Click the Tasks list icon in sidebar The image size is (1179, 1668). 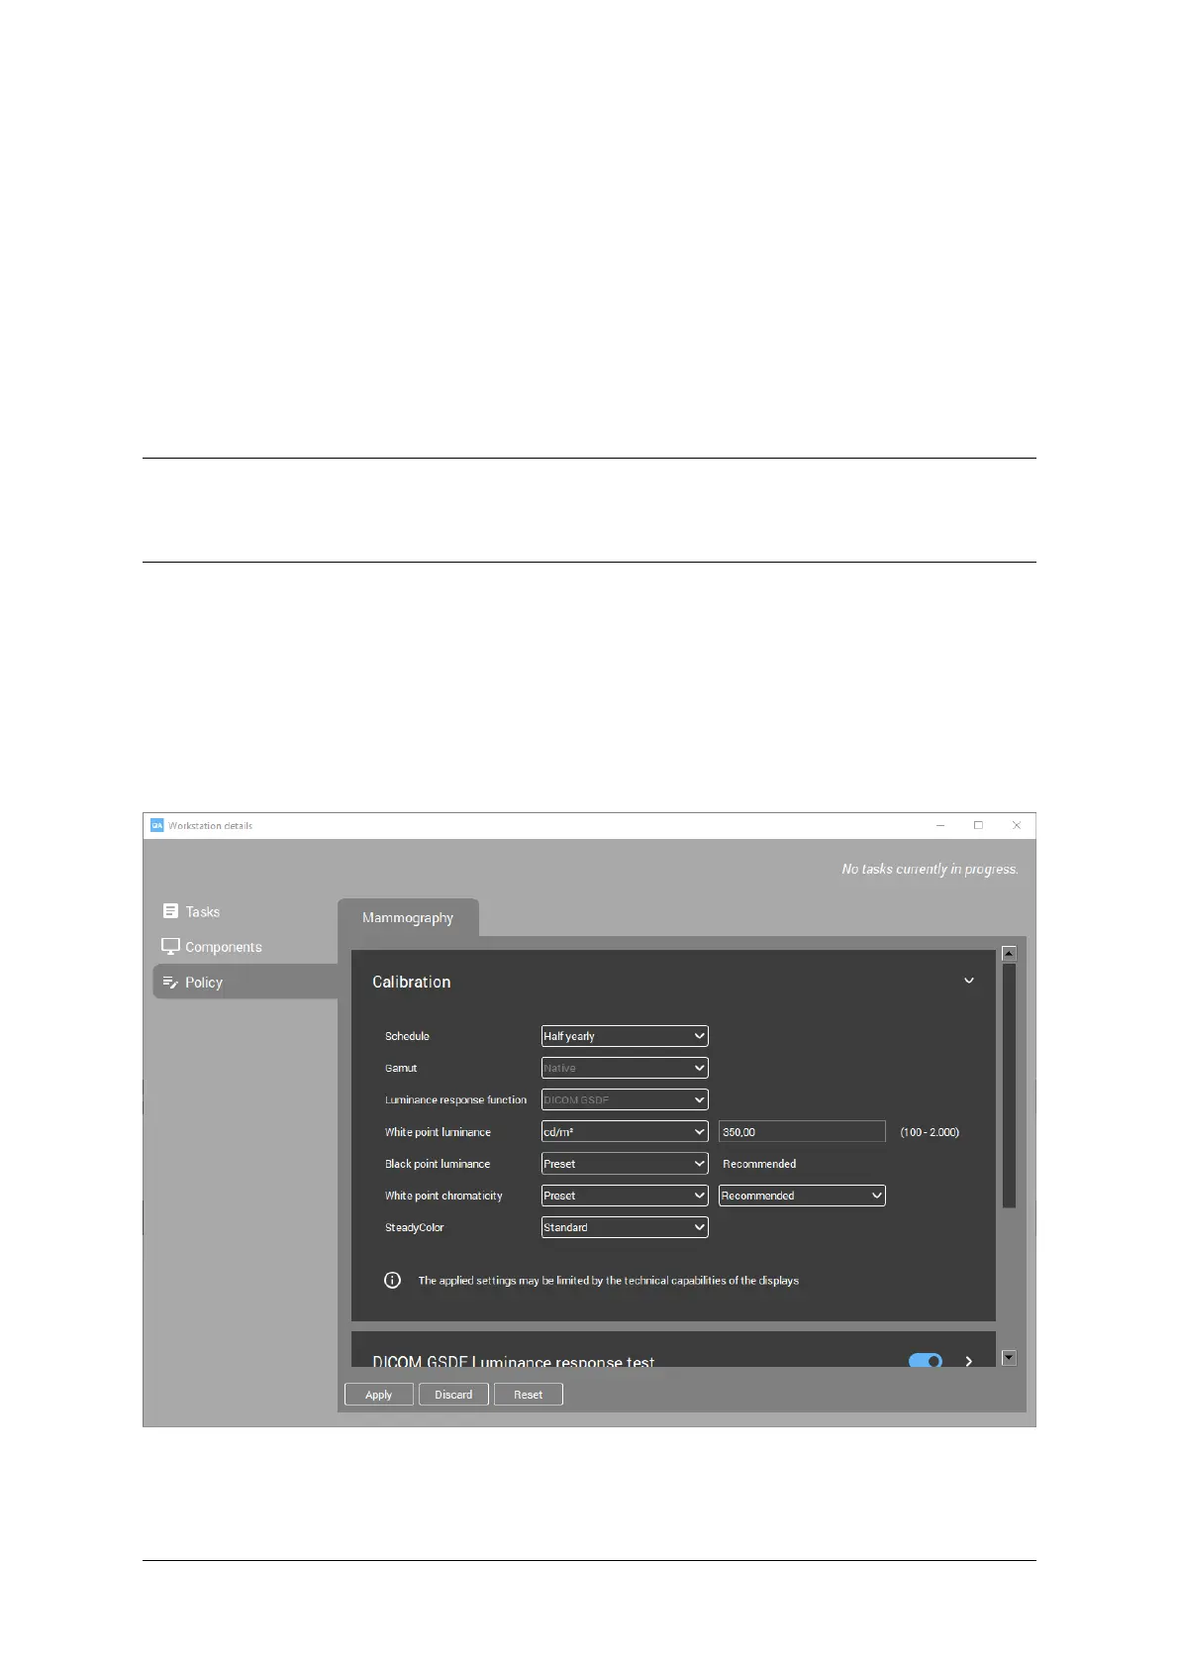click(x=170, y=911)
